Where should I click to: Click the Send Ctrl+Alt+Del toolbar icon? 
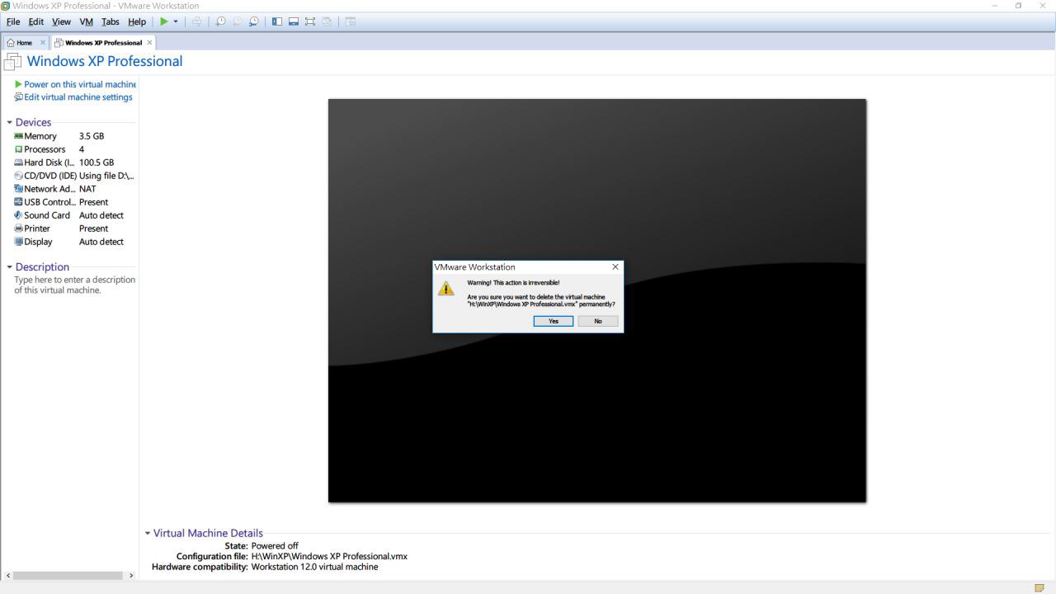point(196,21)
